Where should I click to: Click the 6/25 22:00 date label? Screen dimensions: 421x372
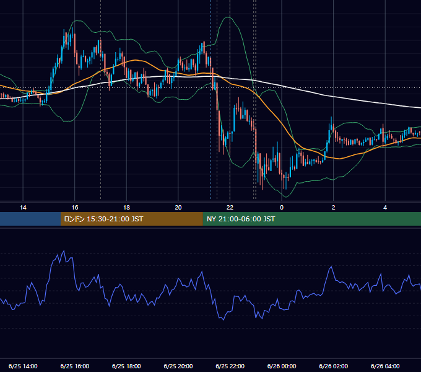[230, 366]
